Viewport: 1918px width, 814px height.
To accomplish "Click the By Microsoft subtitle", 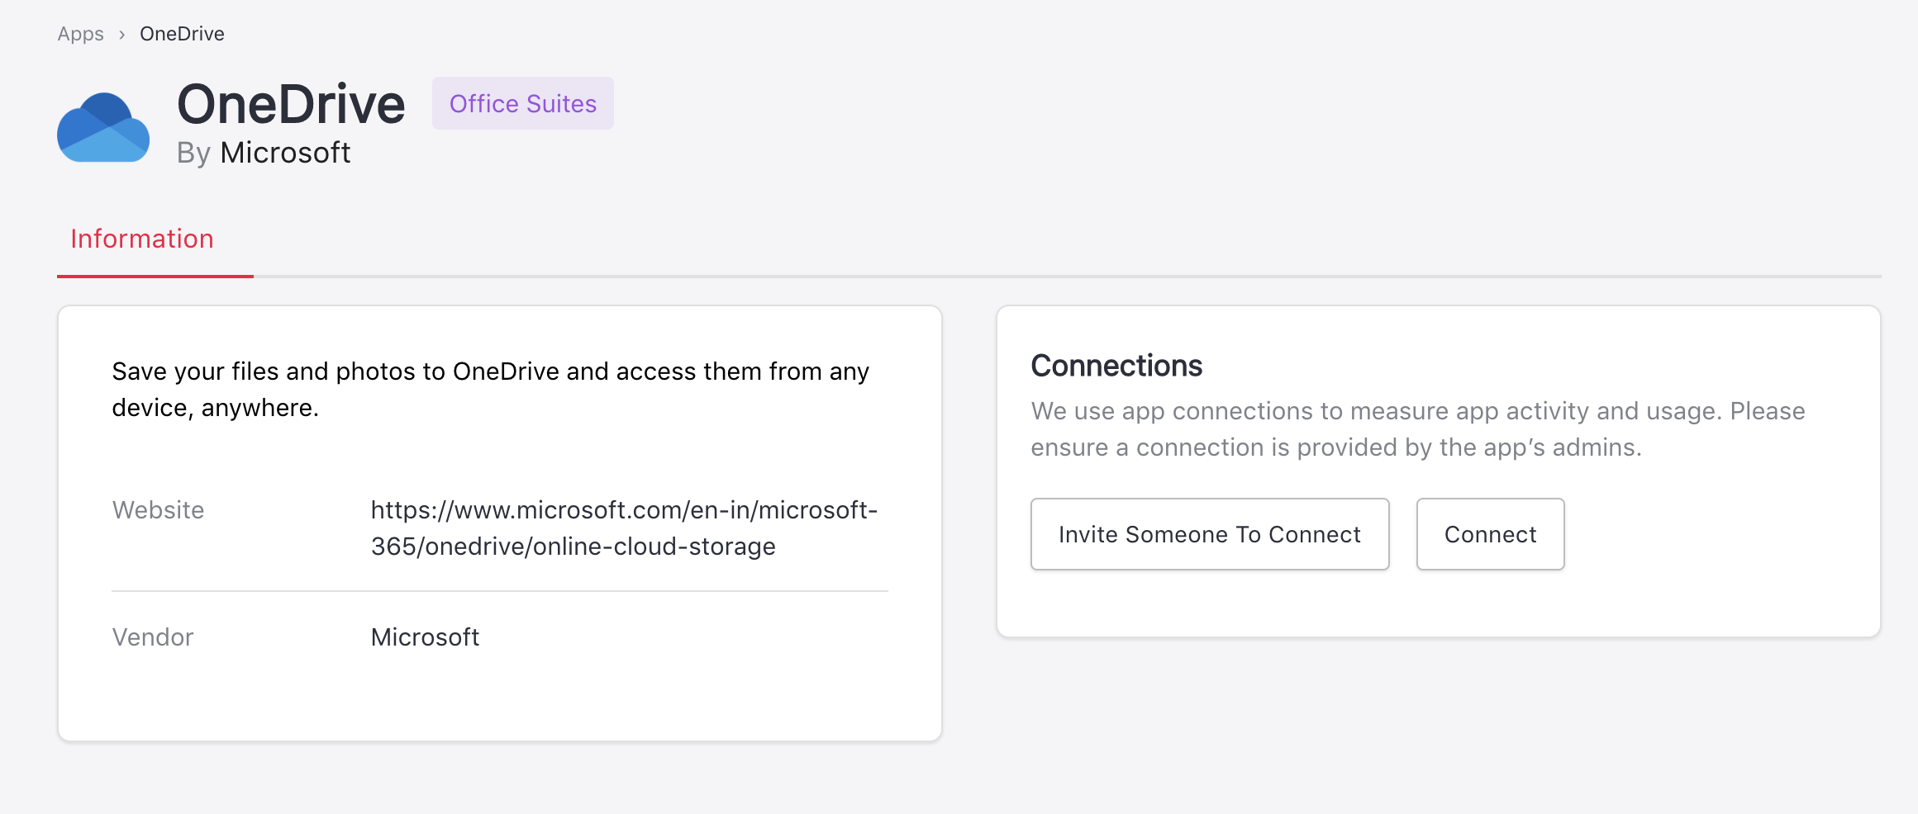I will [x=264, y=153].
